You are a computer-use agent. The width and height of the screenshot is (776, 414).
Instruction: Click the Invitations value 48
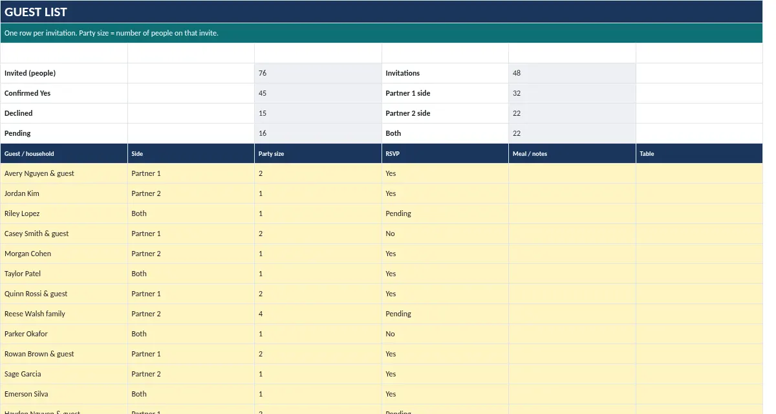point(572,73)
